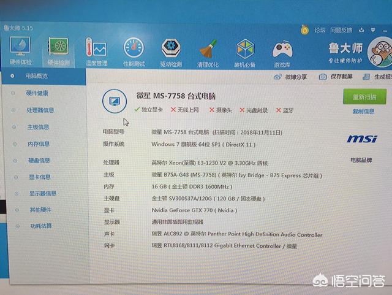The image size is (392, 295).
Task: Click 光盘刻录 status indicator
Action: point(254,110)
